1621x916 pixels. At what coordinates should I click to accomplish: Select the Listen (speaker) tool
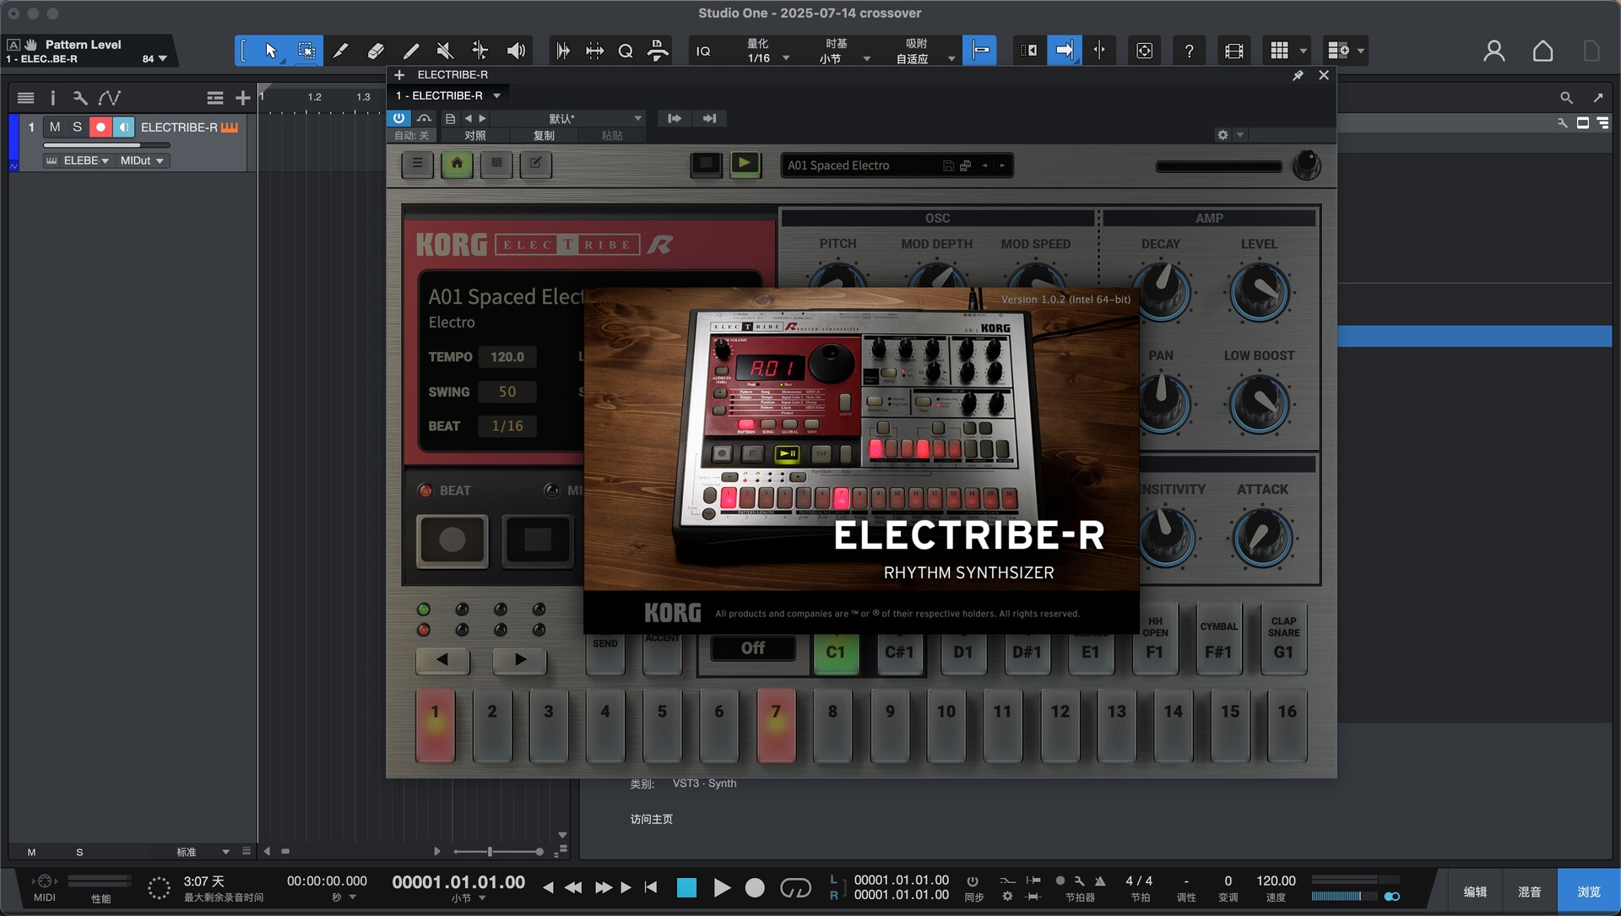point(516,51)
